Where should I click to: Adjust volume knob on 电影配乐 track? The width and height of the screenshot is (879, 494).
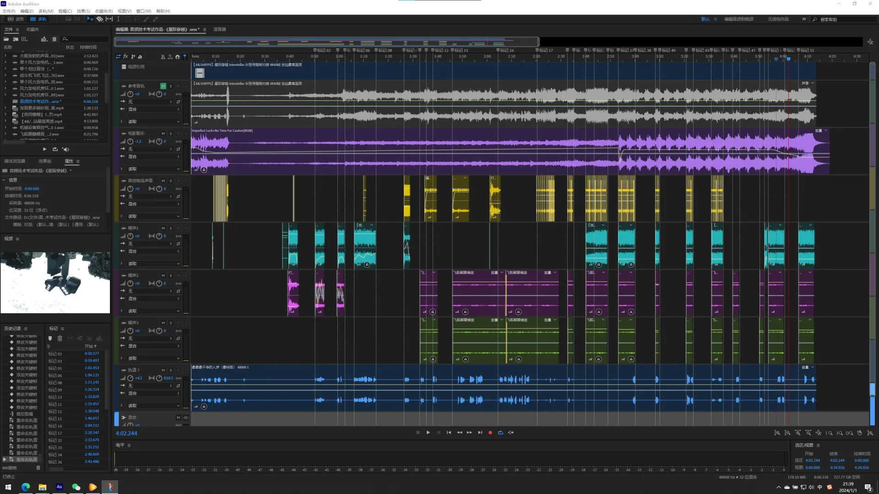point(130,141)
